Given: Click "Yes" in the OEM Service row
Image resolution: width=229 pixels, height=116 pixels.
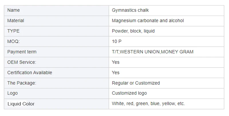Looking at the screenshot, I should tap(116, 62).
